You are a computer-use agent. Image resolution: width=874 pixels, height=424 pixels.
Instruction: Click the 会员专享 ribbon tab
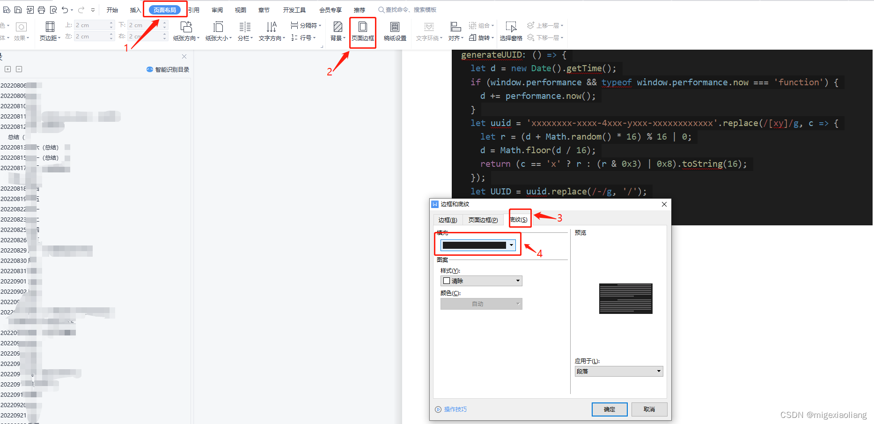[331, 10]
